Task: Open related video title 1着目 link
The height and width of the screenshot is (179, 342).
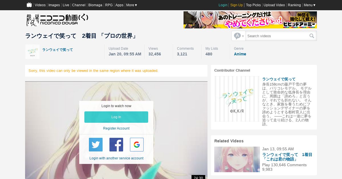Action: (x=287, y=157)
